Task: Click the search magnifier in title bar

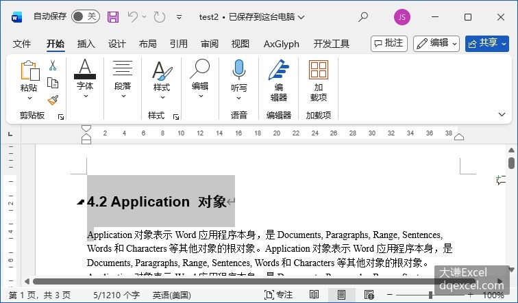Action: 363,17
